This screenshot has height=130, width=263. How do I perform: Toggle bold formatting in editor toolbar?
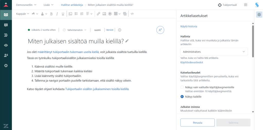51,14
